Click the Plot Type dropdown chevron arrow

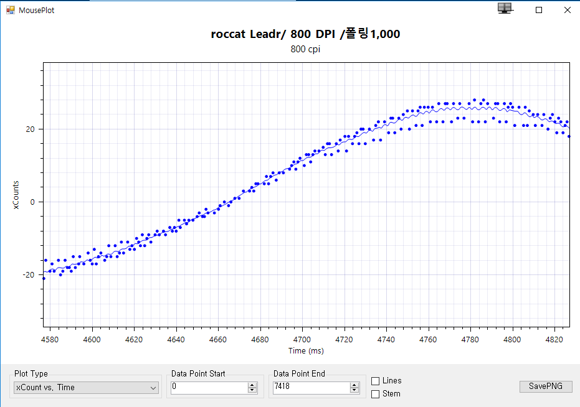[153, 388]
